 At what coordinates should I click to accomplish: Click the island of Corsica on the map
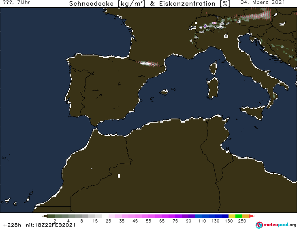click(x=213, y=68)
